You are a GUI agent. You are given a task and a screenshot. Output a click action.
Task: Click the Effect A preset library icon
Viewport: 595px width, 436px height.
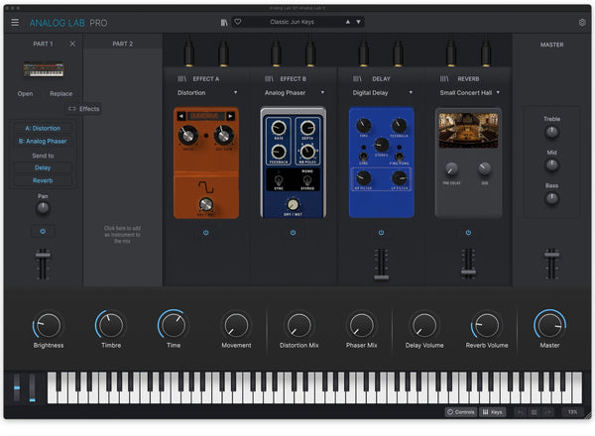pos(181,76)
